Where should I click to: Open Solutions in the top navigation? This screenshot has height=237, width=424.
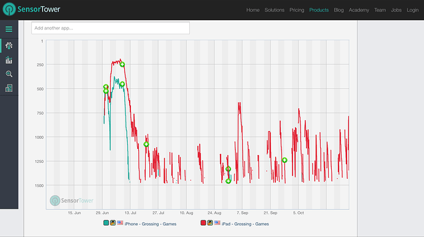(275, 10)
